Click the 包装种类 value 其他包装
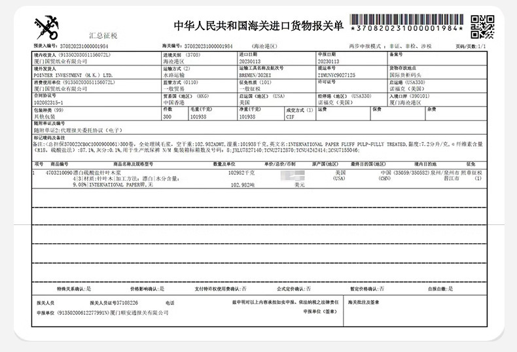 click(x=45, y=116)
